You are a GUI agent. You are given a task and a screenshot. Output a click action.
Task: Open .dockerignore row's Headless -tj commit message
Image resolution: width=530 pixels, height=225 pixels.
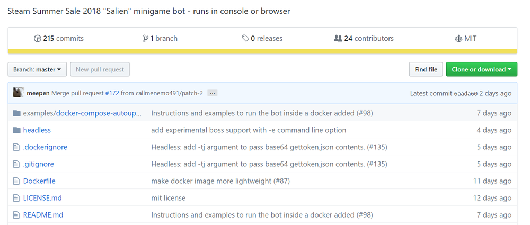coord(269,147)
